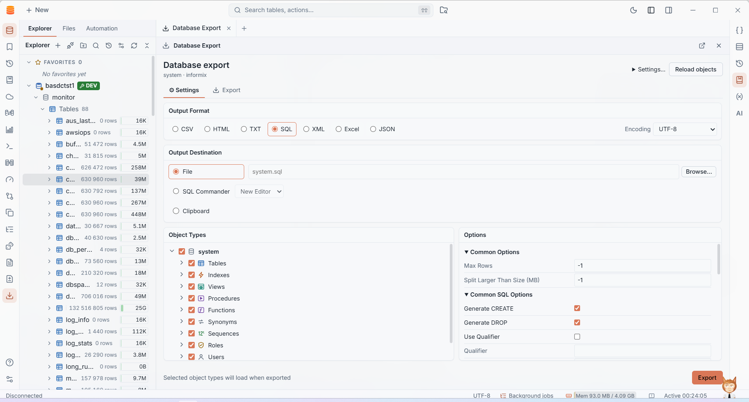Viewport: 749px width, 402px height.
Task: Add new item in Explorer toolbar
Action: pyautogui.click(x=58, y=46)
